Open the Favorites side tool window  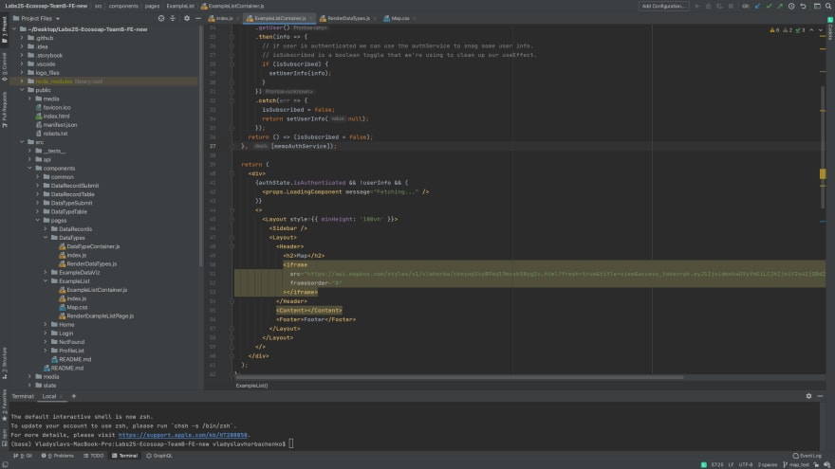4,406
